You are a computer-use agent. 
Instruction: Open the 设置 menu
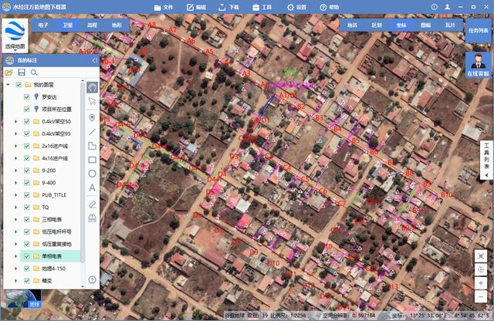(296, 7)
